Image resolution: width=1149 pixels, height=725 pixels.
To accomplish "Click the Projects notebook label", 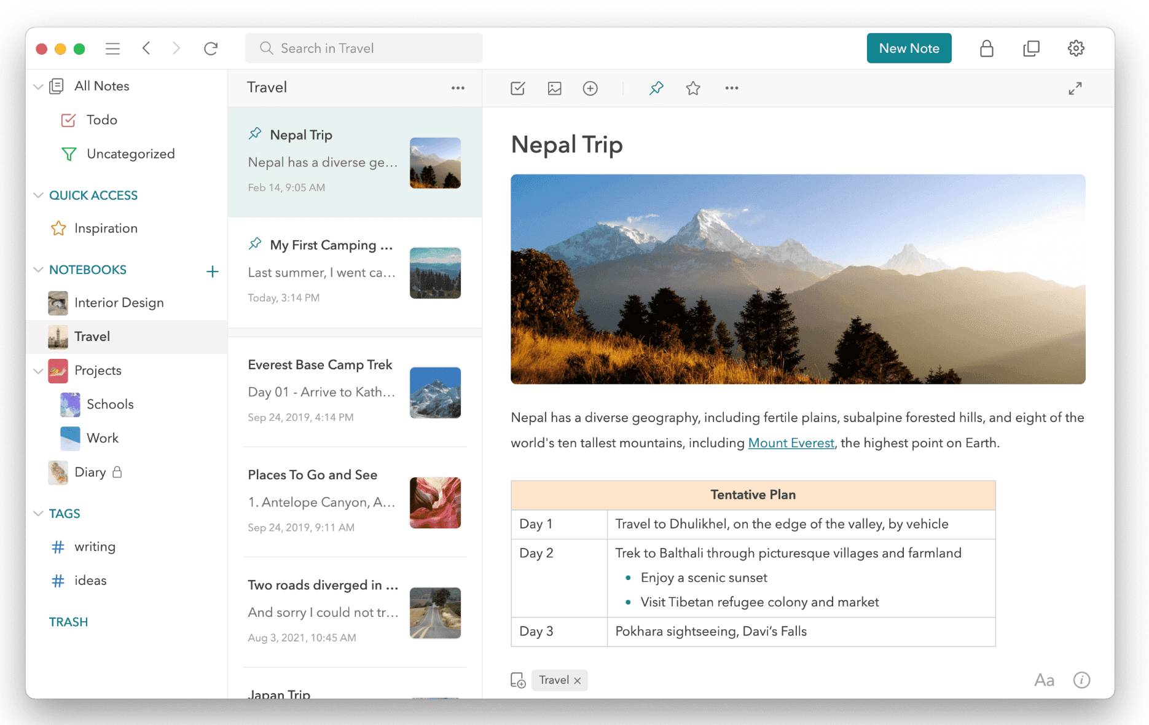I will coord(98,370).
